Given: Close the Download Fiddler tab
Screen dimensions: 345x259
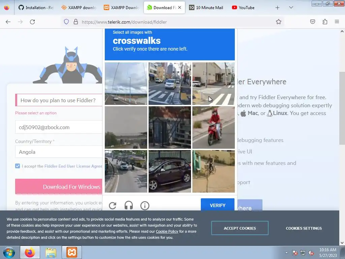Looking at the screenshot, I should (180, 7).
